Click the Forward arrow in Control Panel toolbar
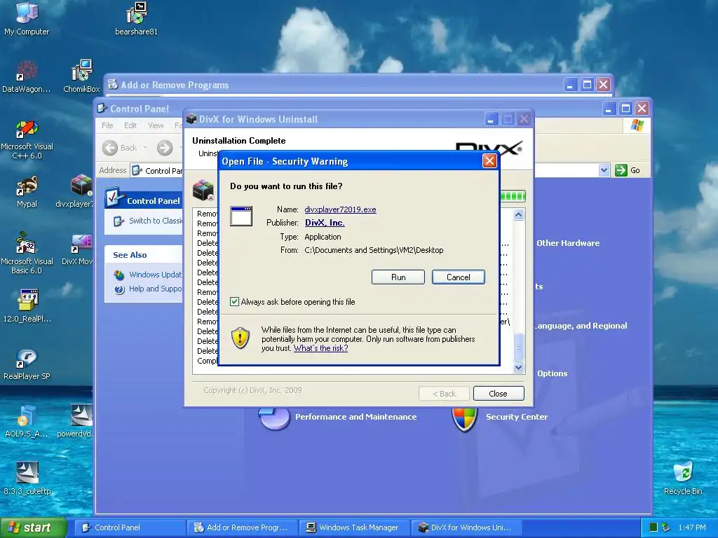 (x=165, y=148)
